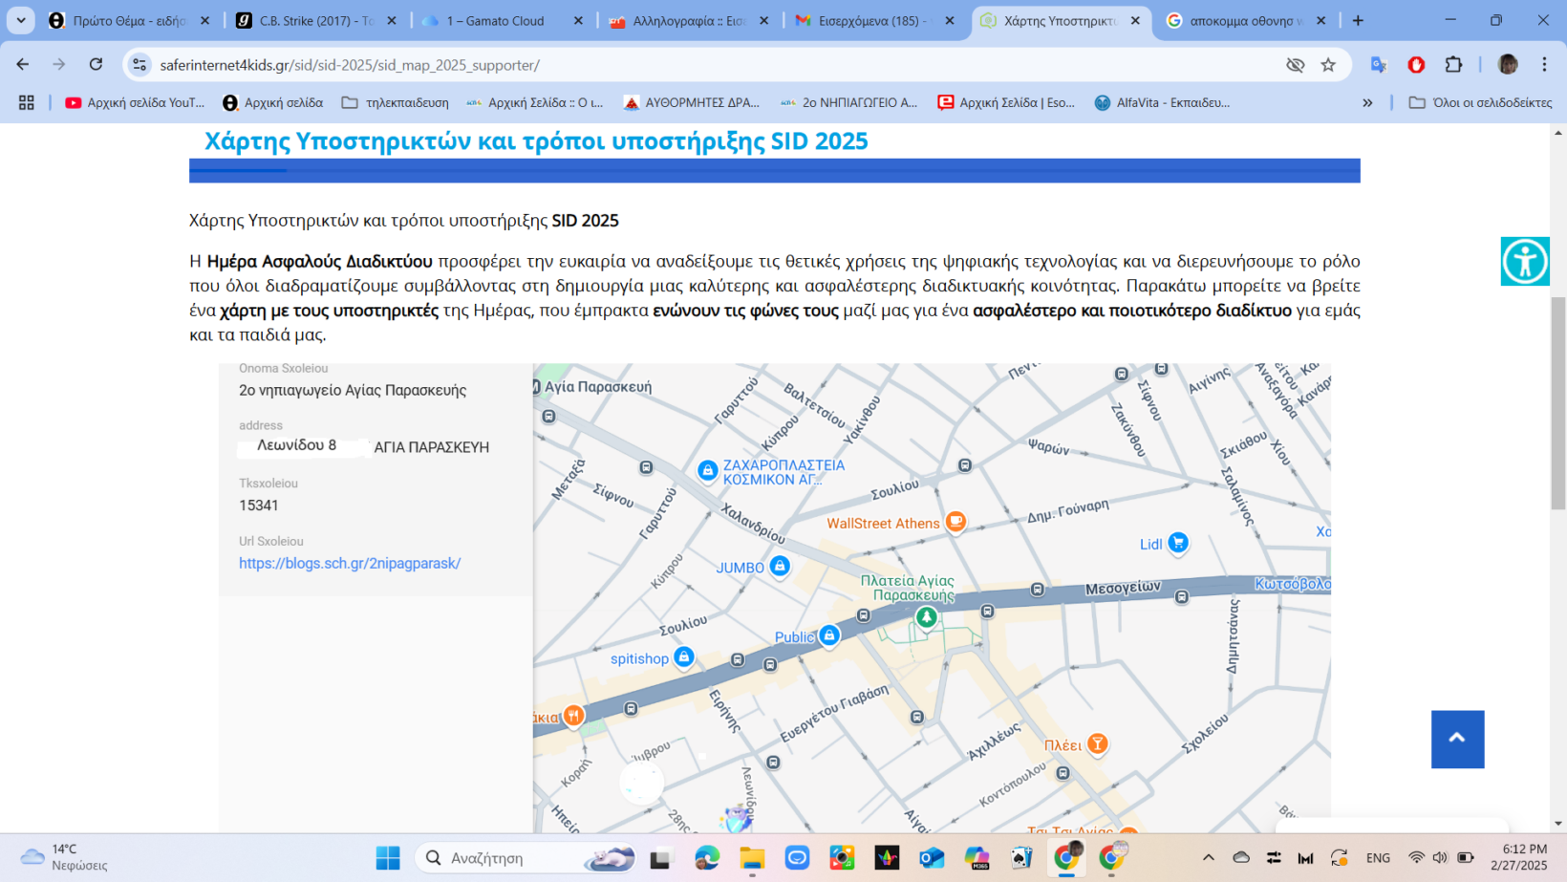The image size is (1567, 882).
Task: Click the Lidl map marker
Action: click(1178, 543)
